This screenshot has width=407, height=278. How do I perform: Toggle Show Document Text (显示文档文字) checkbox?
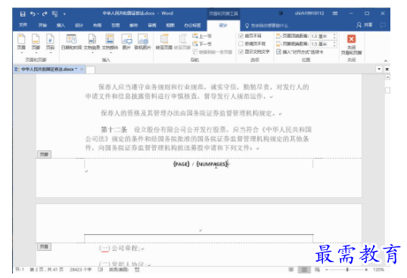pyautogui.click(x=241, y=51)
